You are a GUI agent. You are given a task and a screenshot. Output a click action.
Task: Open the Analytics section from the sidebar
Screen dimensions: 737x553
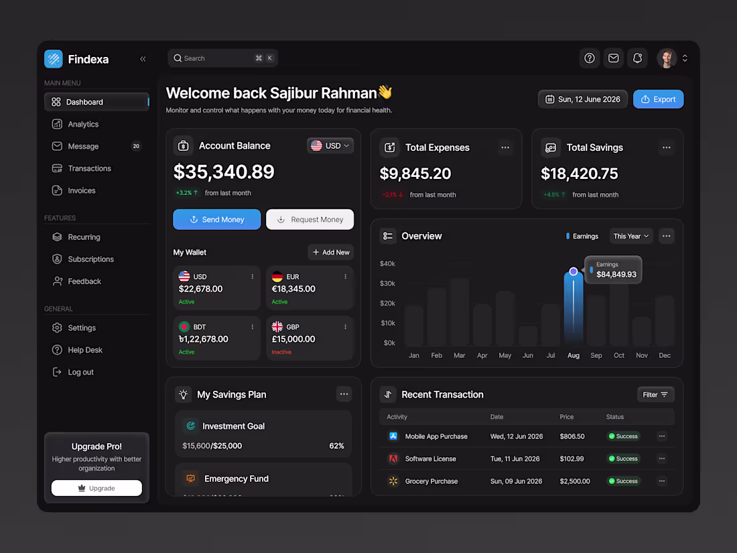pos(83,124)
